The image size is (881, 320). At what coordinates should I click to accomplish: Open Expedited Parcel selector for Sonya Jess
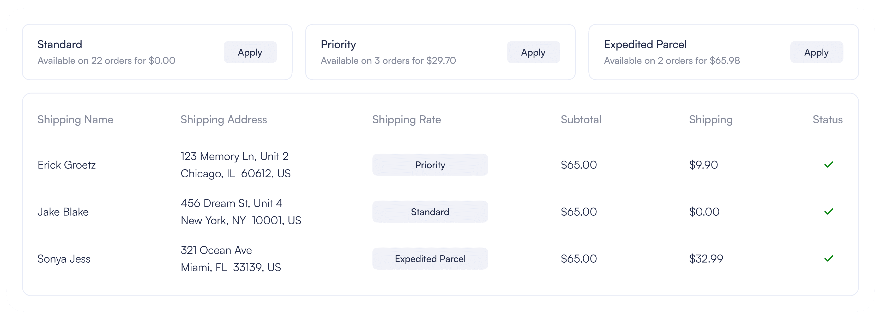coord(430,259)
